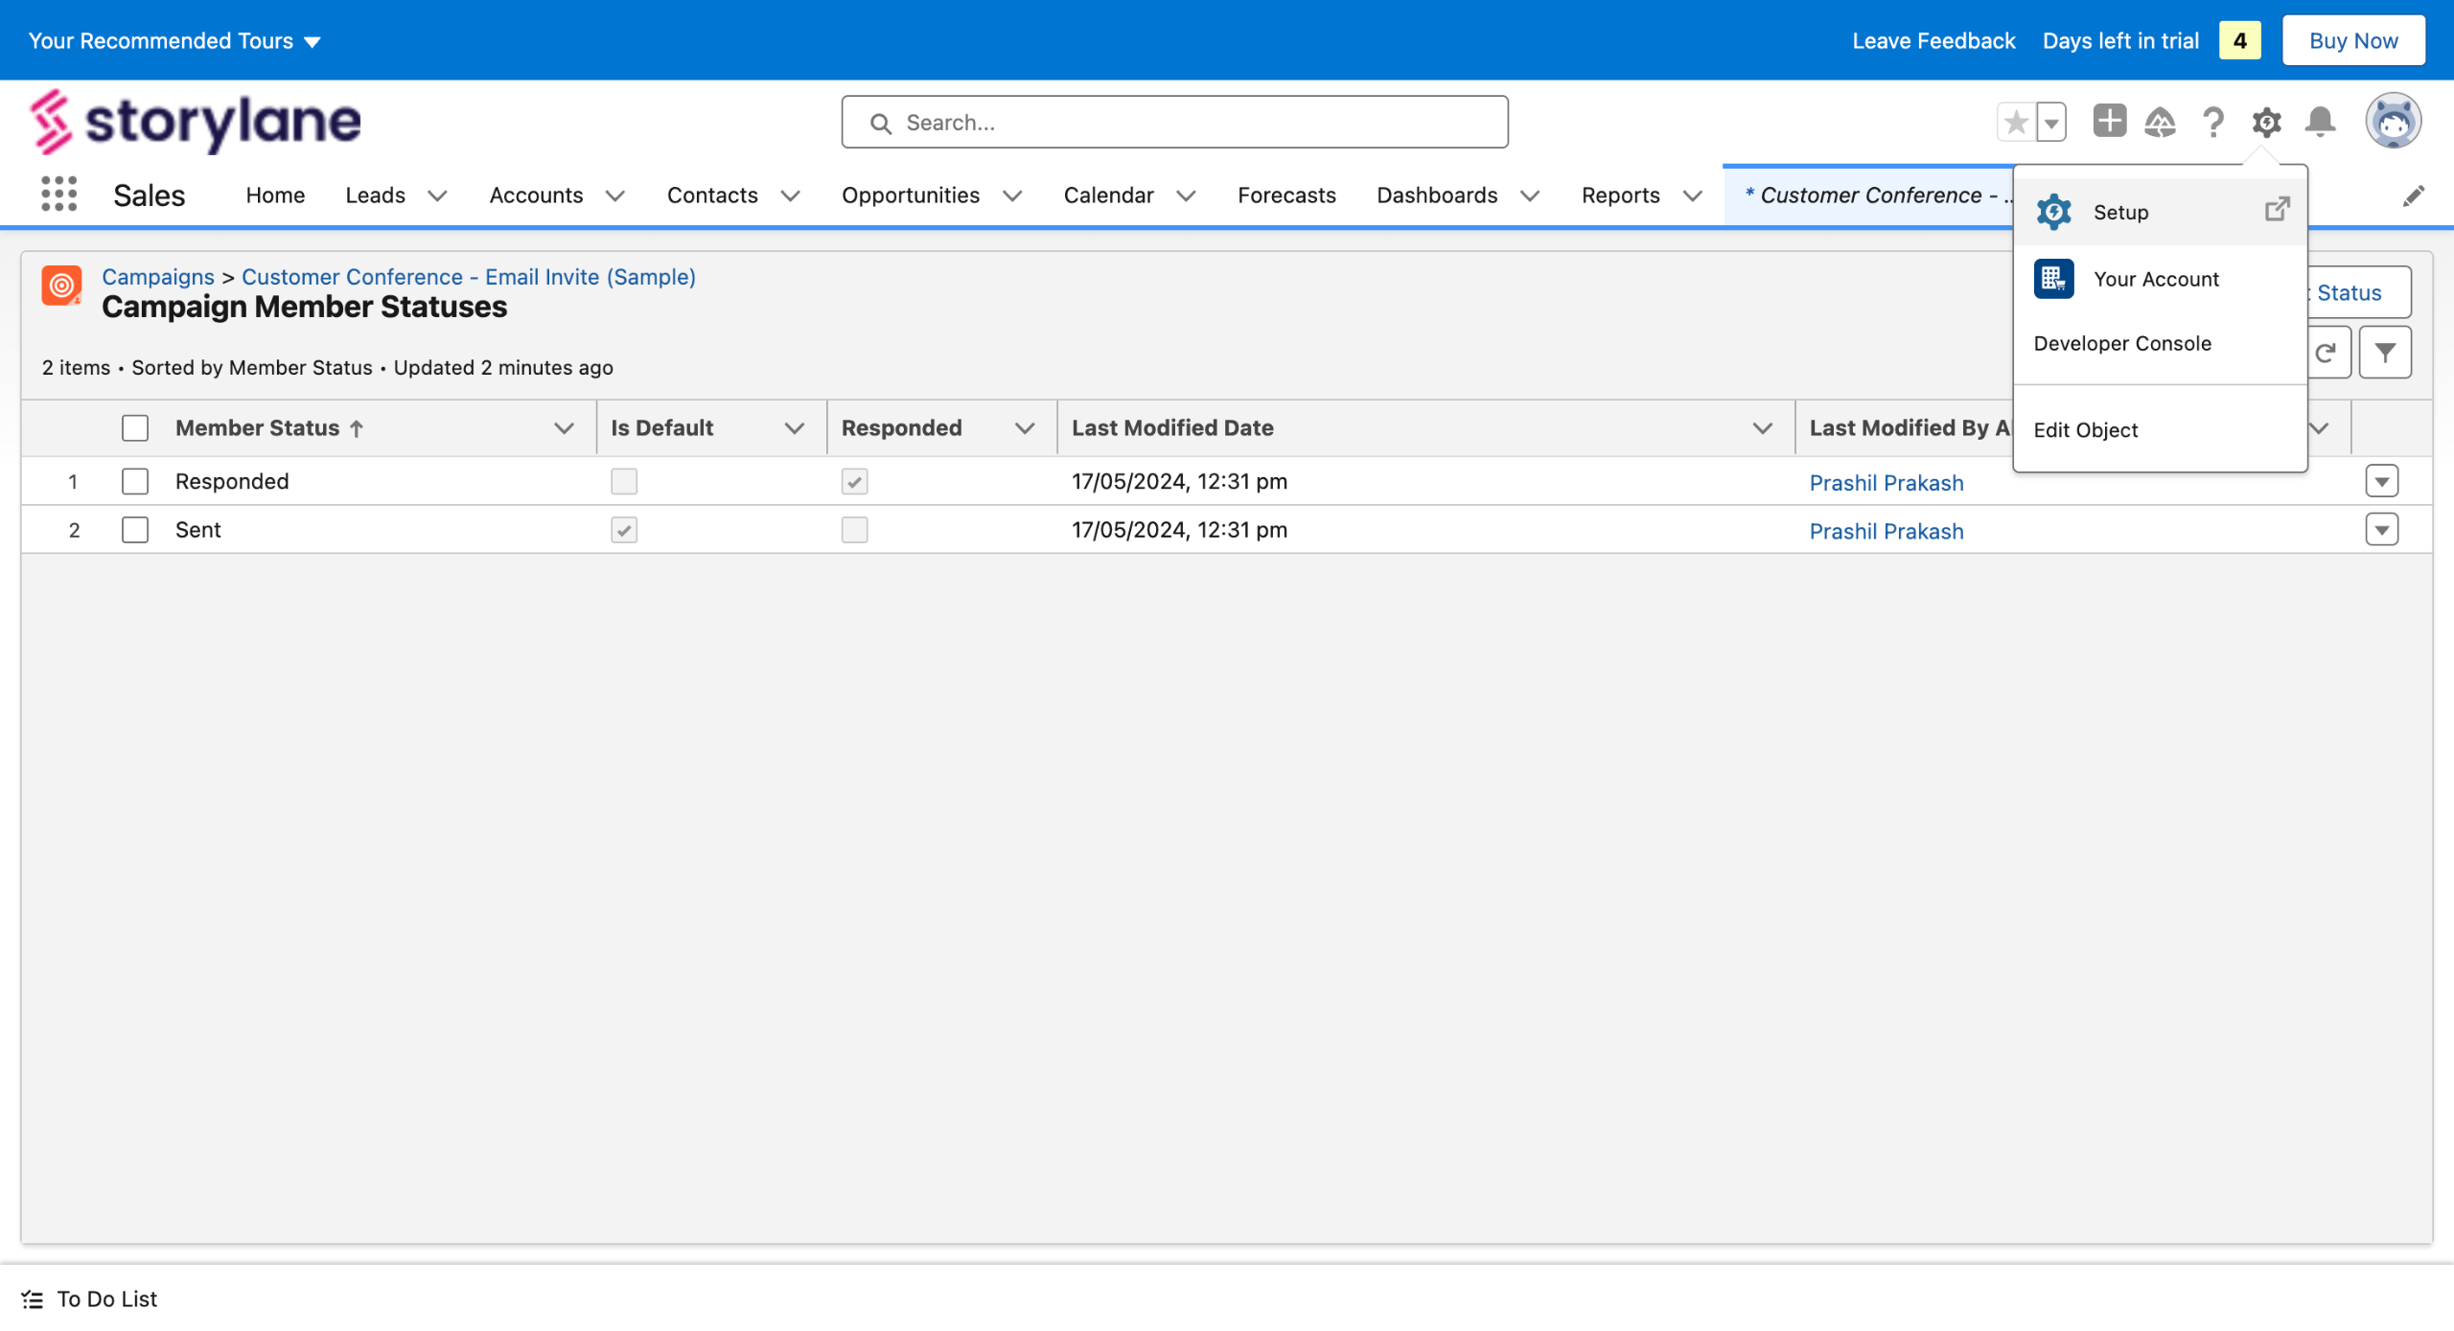Open Your Recommended Tours dropdown

point(174,40)
